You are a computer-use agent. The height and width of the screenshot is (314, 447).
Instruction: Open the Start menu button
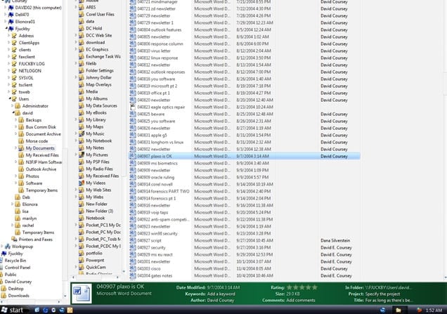(13, 310)
